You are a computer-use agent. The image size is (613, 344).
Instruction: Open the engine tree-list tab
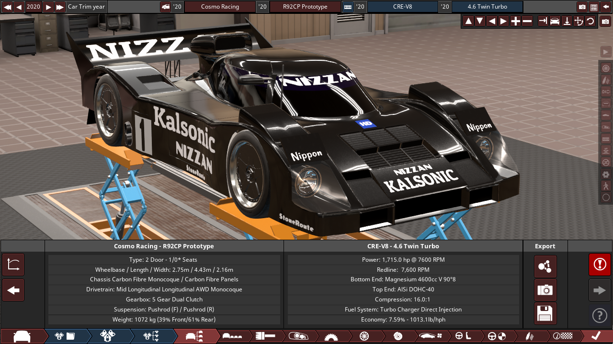point(151,336)
